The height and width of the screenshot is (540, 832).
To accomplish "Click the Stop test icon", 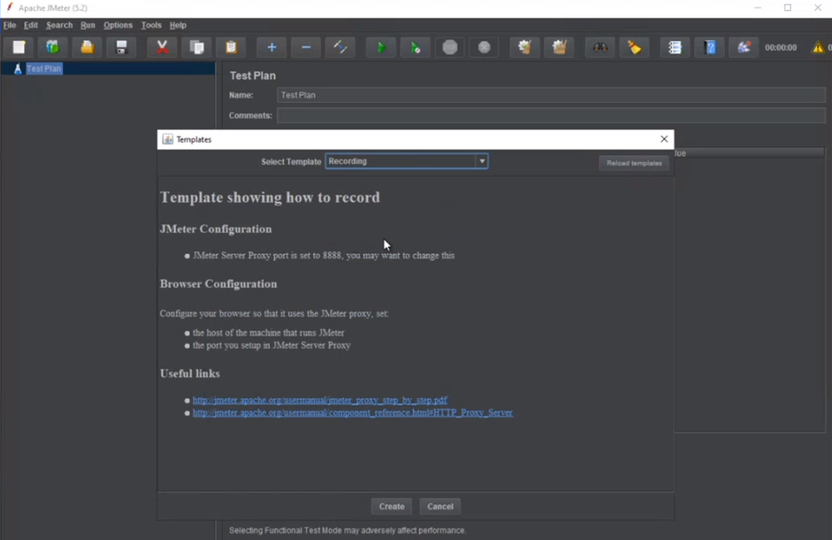I will pyautogui.click(x=450, y=47).
